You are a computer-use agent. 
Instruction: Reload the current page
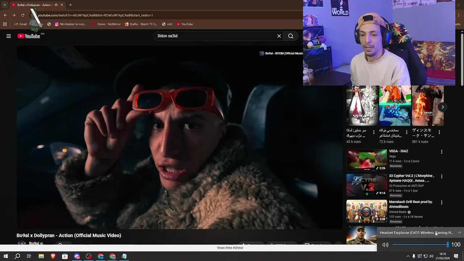point(22,15)
